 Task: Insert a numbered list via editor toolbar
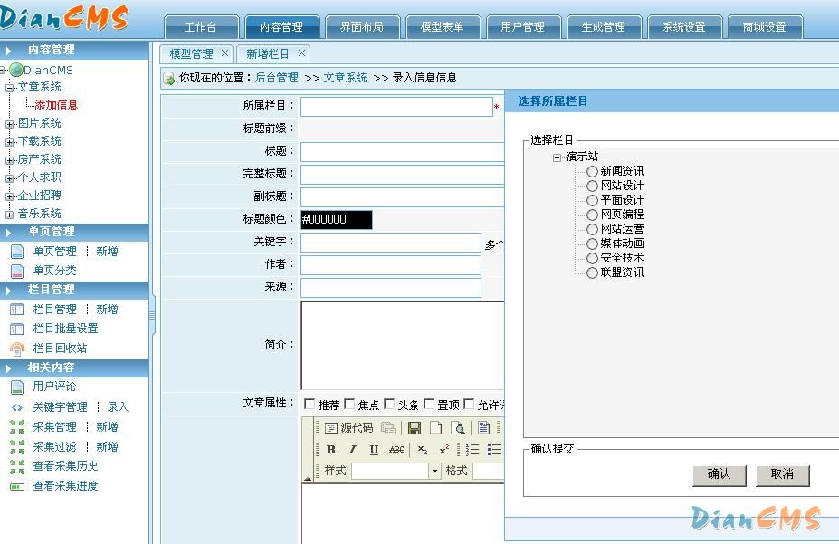point(472,450)
